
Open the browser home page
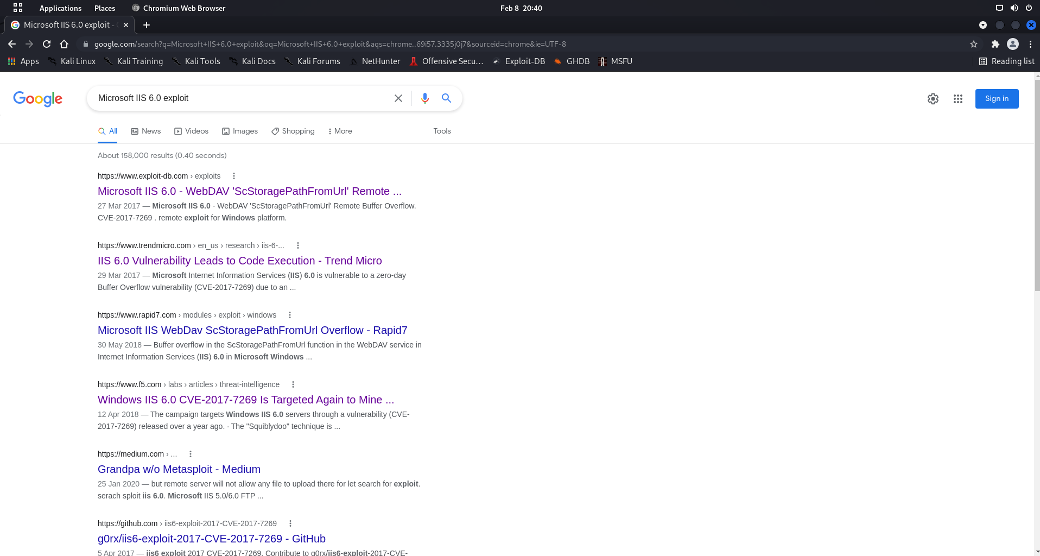(64, 44)
